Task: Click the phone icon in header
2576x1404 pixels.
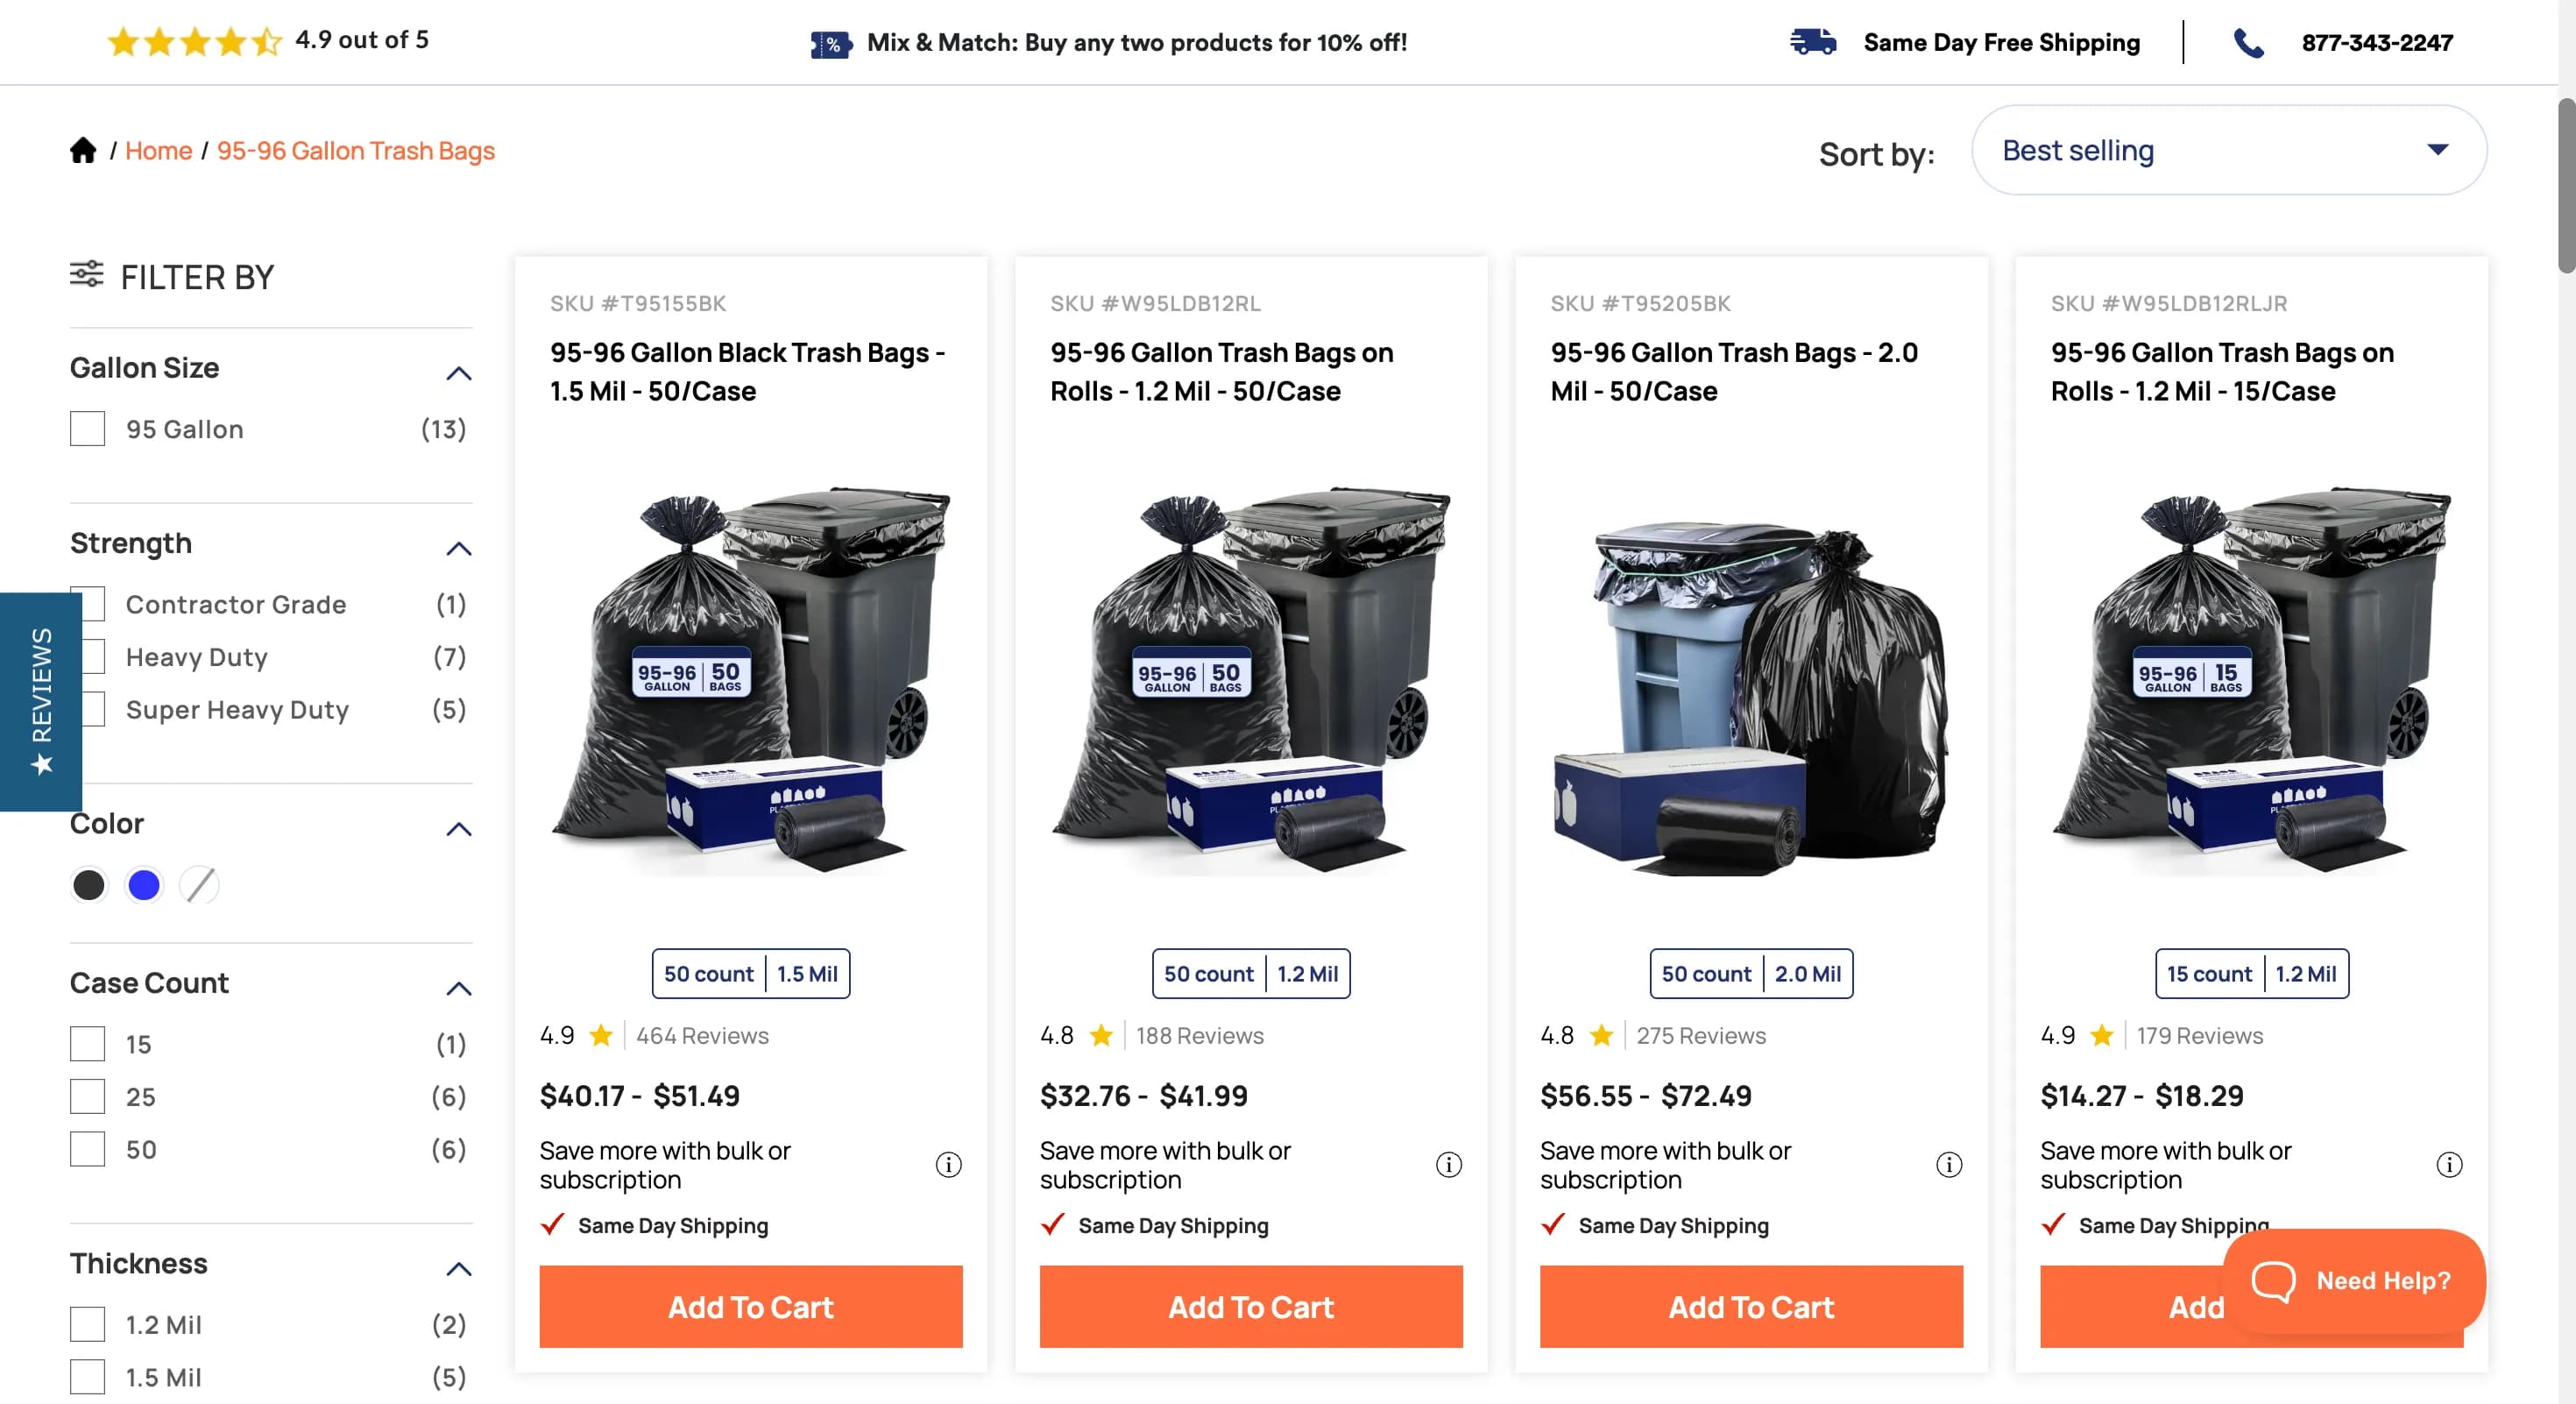Action: (2248, 43)
